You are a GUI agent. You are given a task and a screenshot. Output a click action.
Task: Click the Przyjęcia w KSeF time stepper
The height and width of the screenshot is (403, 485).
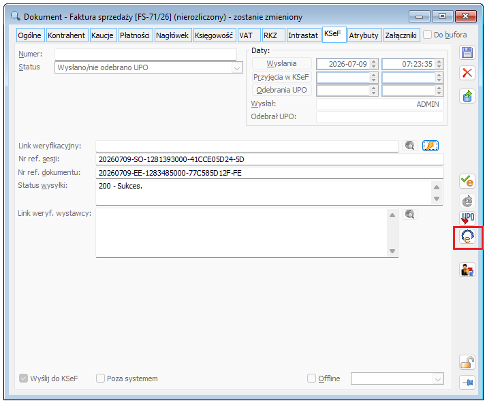coord(439,77)
